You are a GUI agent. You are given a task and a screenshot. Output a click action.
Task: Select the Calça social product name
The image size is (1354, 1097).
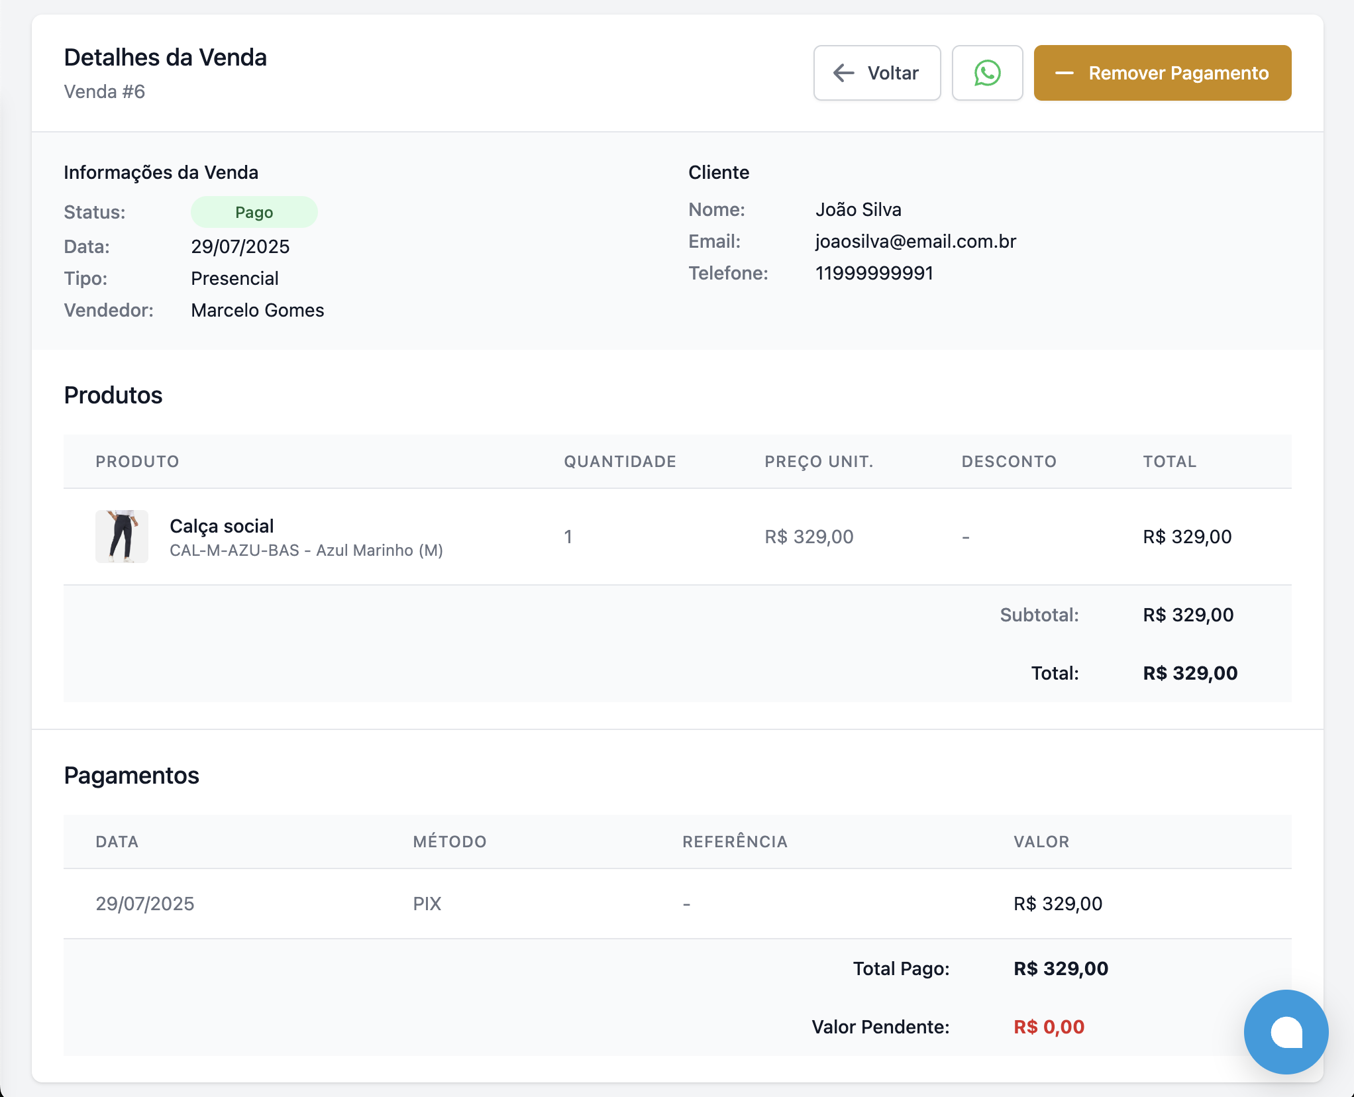pyautogui.click(x=221, y=526)
